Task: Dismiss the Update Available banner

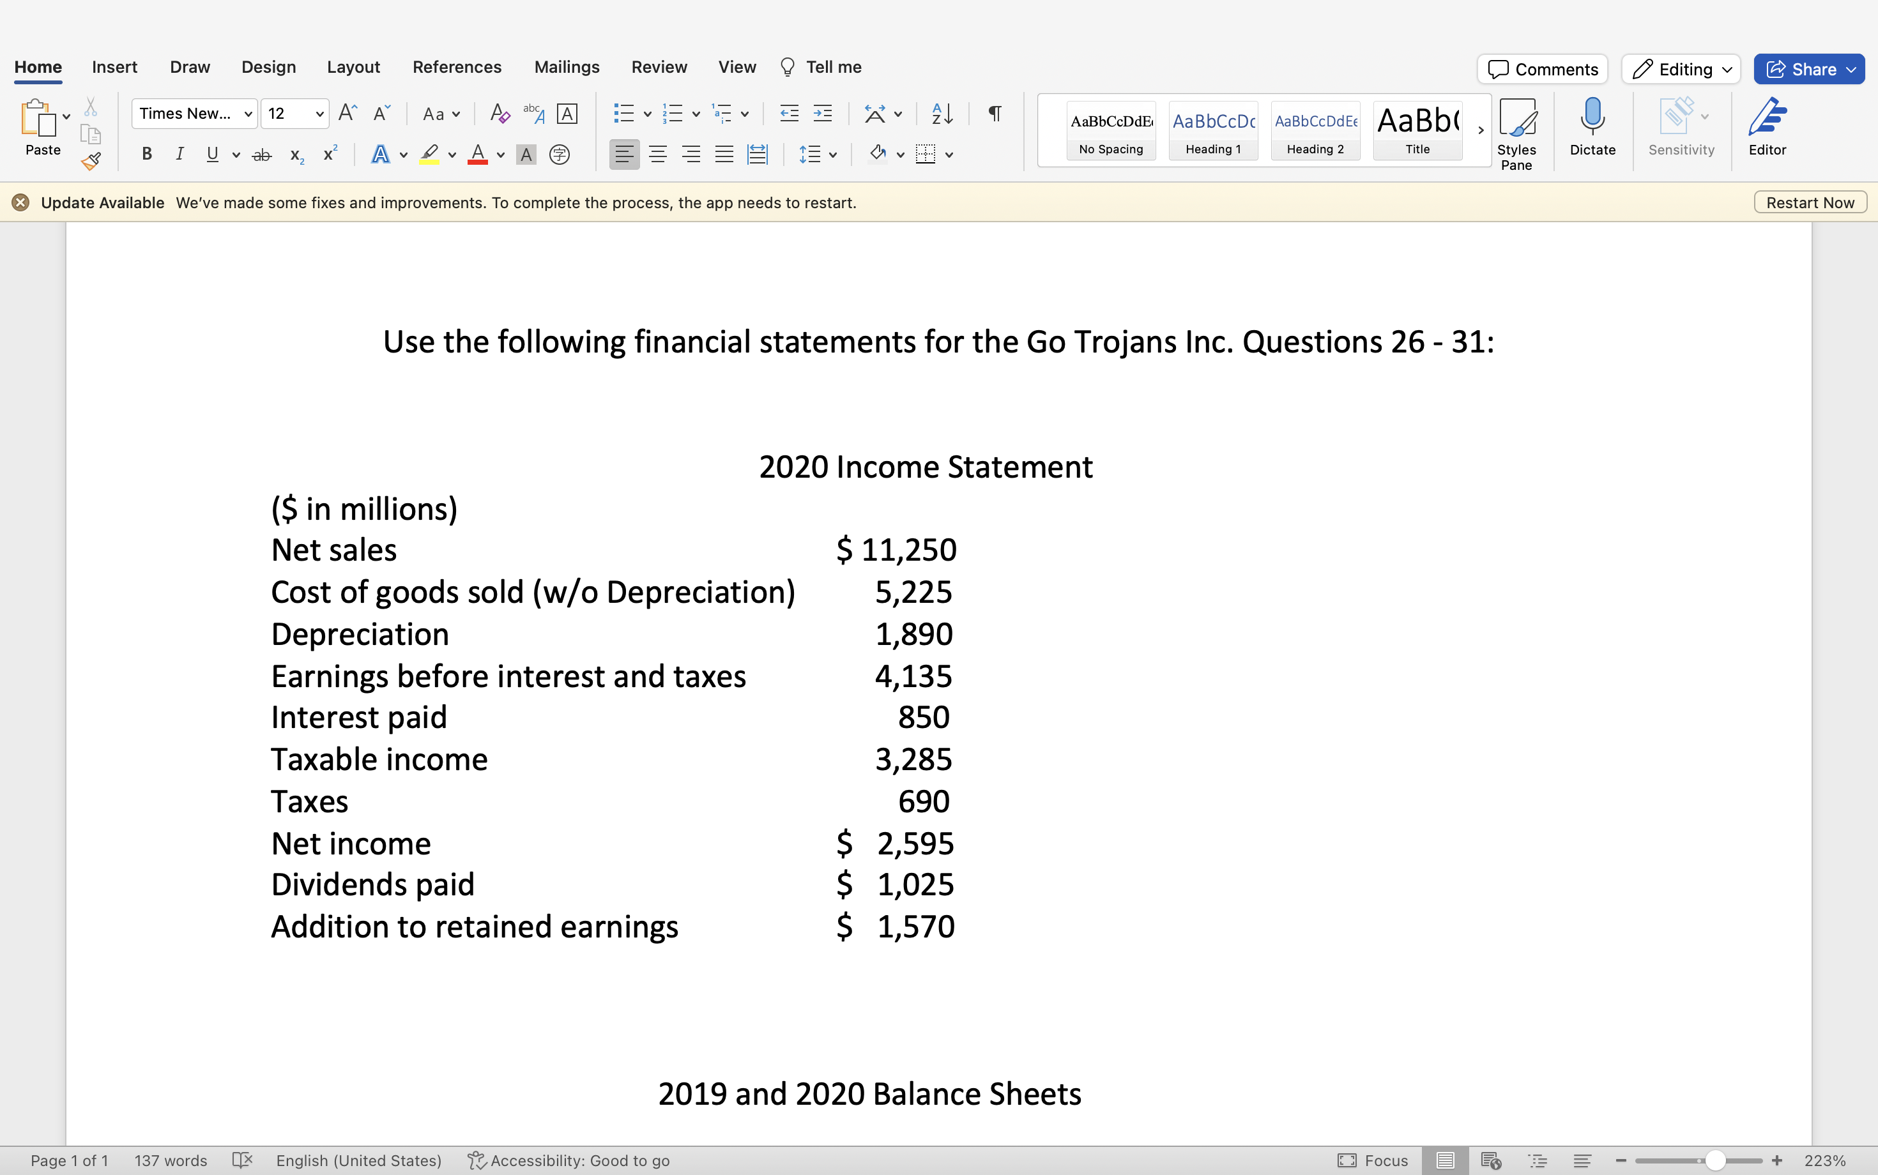Action: point(21,203)
